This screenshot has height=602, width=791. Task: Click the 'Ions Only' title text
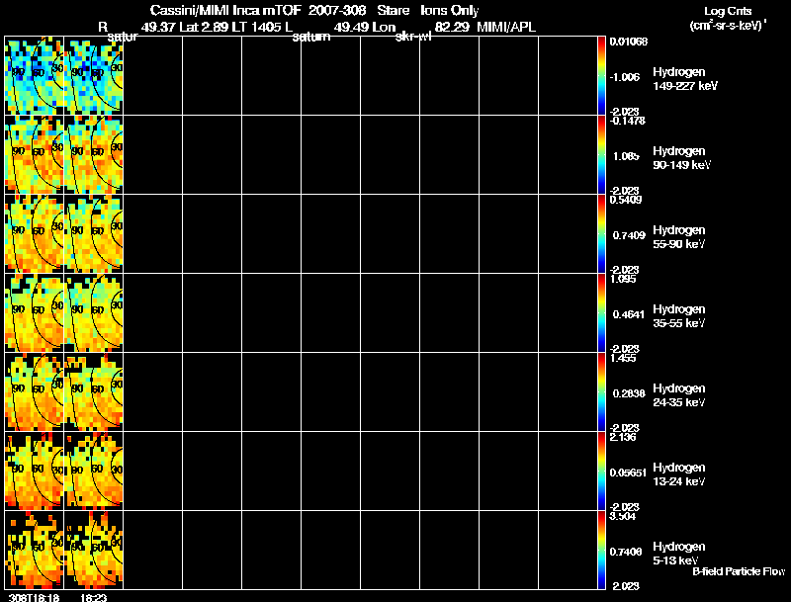click(x=450, y=11)
